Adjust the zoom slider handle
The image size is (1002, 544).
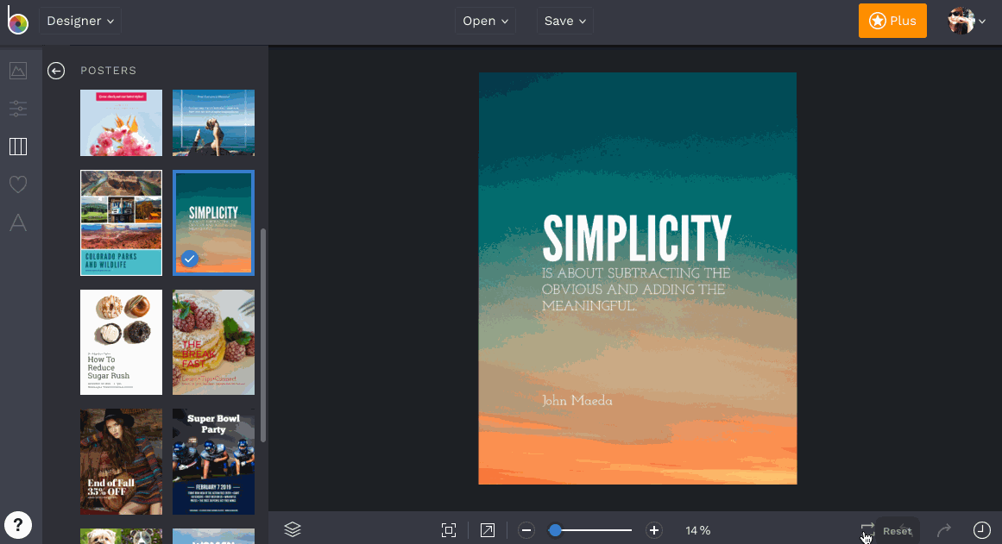pyautogui.click(x=555, y=530)
